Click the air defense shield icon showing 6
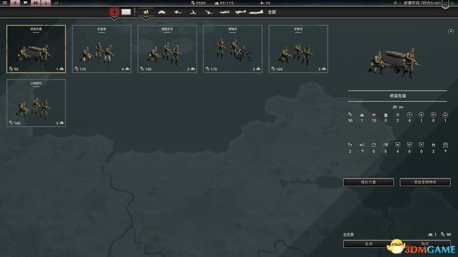Screen dimensions: 458x257 [409, 145]
